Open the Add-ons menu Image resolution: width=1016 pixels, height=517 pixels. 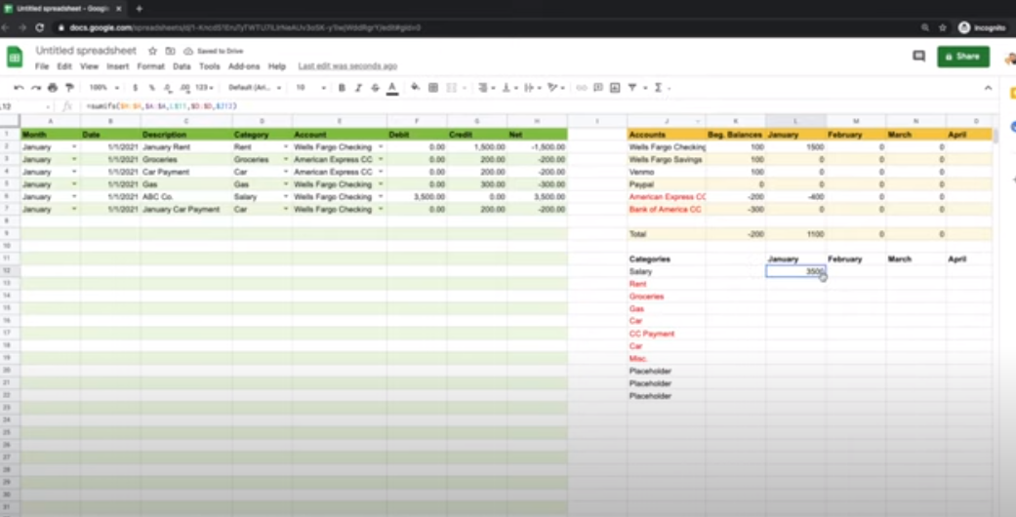244,66
